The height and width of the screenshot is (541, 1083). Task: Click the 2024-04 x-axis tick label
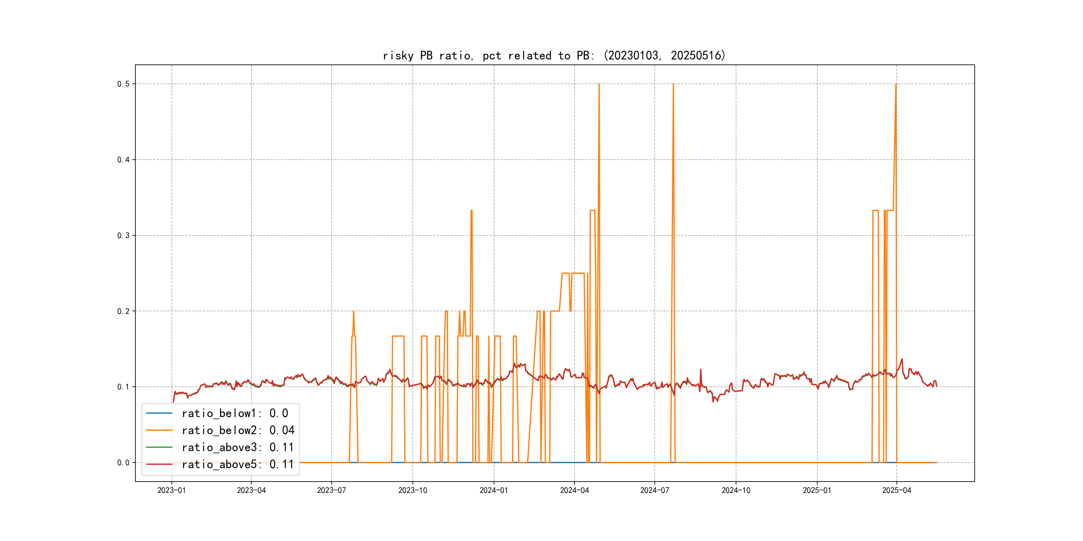574,491
